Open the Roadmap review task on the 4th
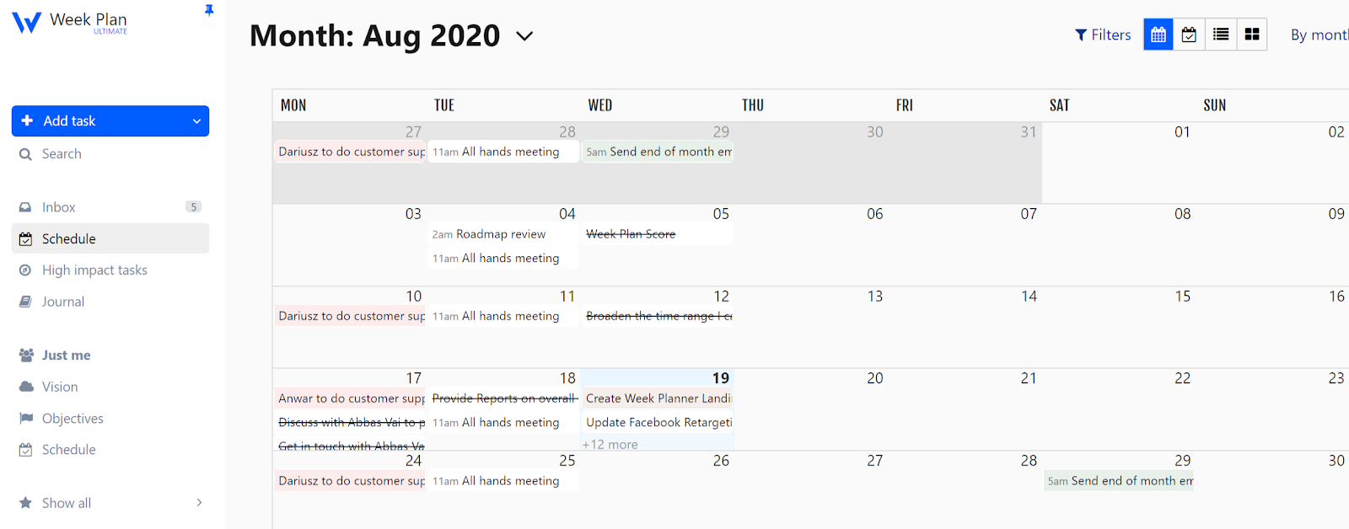Viewport: 1349px width, 529px height. pos(501,234)
